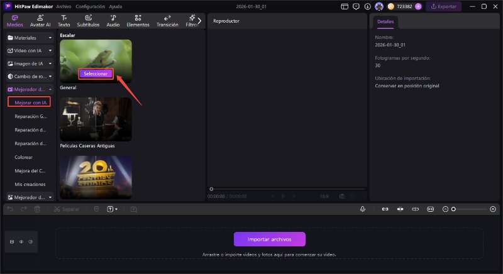Add credits with the plus icon

click(418, 6)
